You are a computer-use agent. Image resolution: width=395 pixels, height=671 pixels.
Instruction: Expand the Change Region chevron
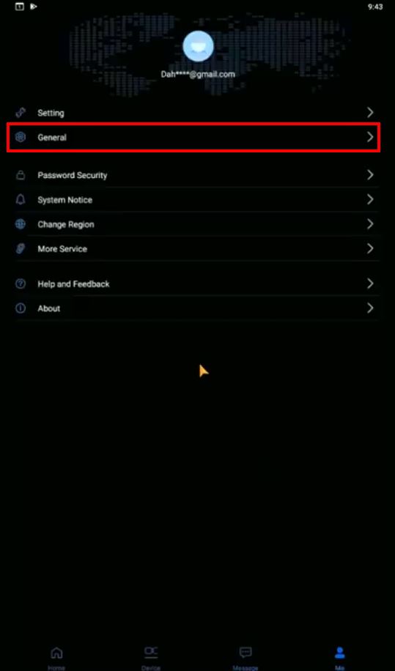click(370, 224)
